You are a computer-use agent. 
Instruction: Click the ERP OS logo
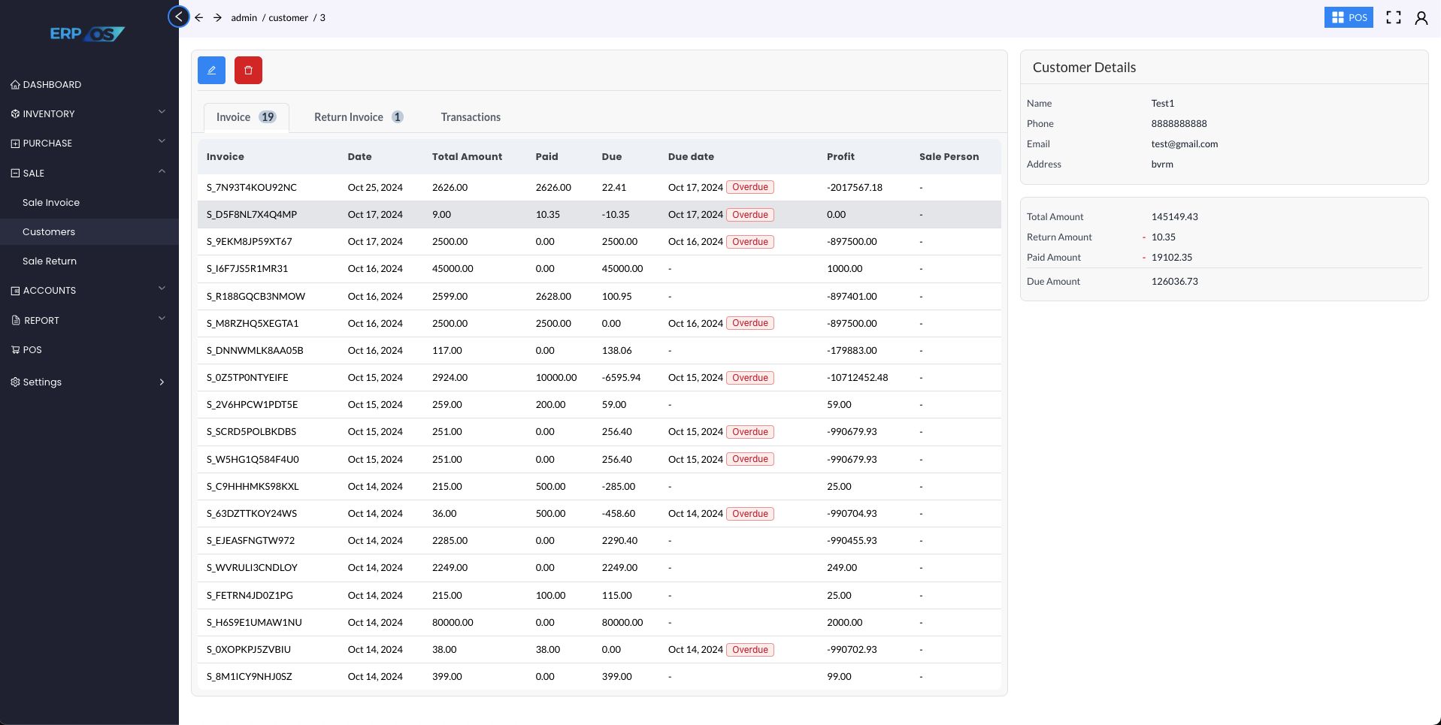click(x=87, y=34)
